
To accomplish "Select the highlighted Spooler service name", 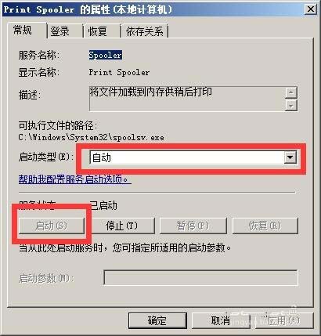I will [105, 55].
